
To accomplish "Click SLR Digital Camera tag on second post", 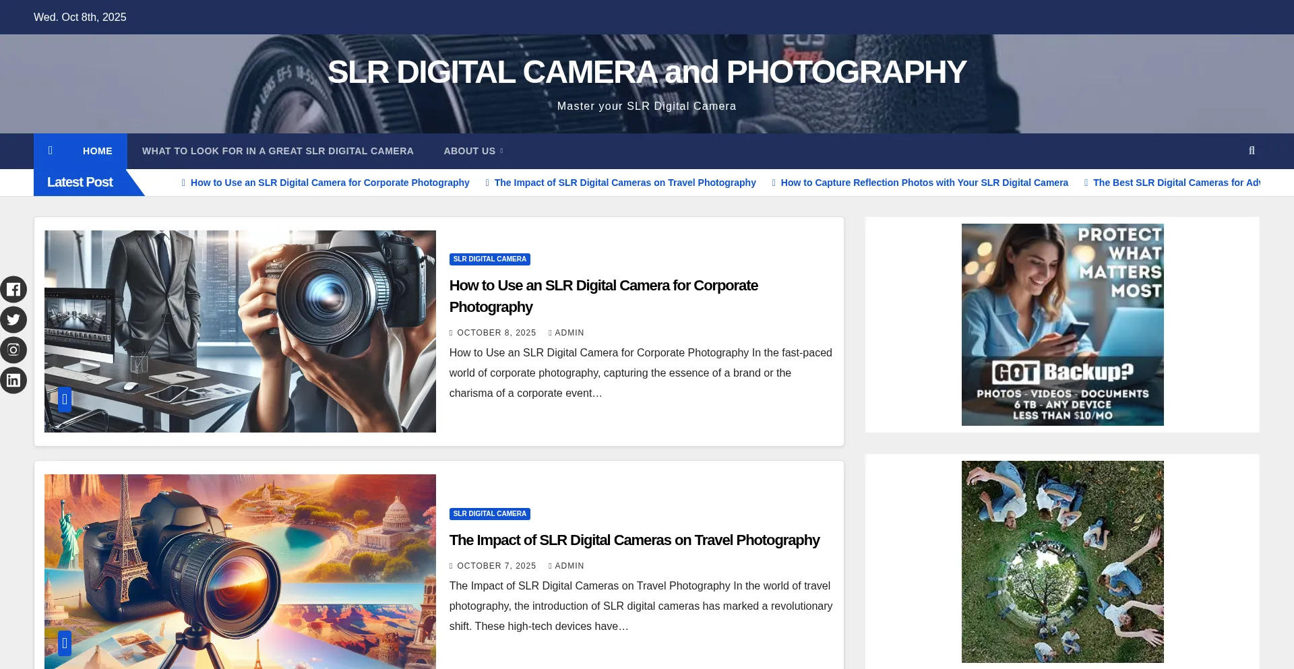I will point(490,514).
